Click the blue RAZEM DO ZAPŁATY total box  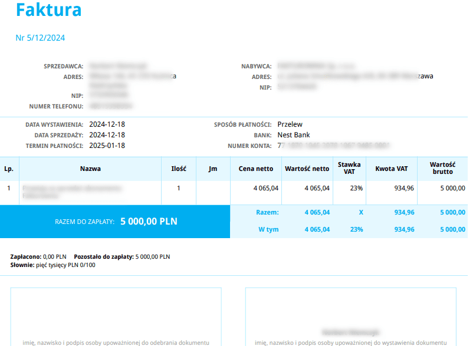[x=115, y=222]
